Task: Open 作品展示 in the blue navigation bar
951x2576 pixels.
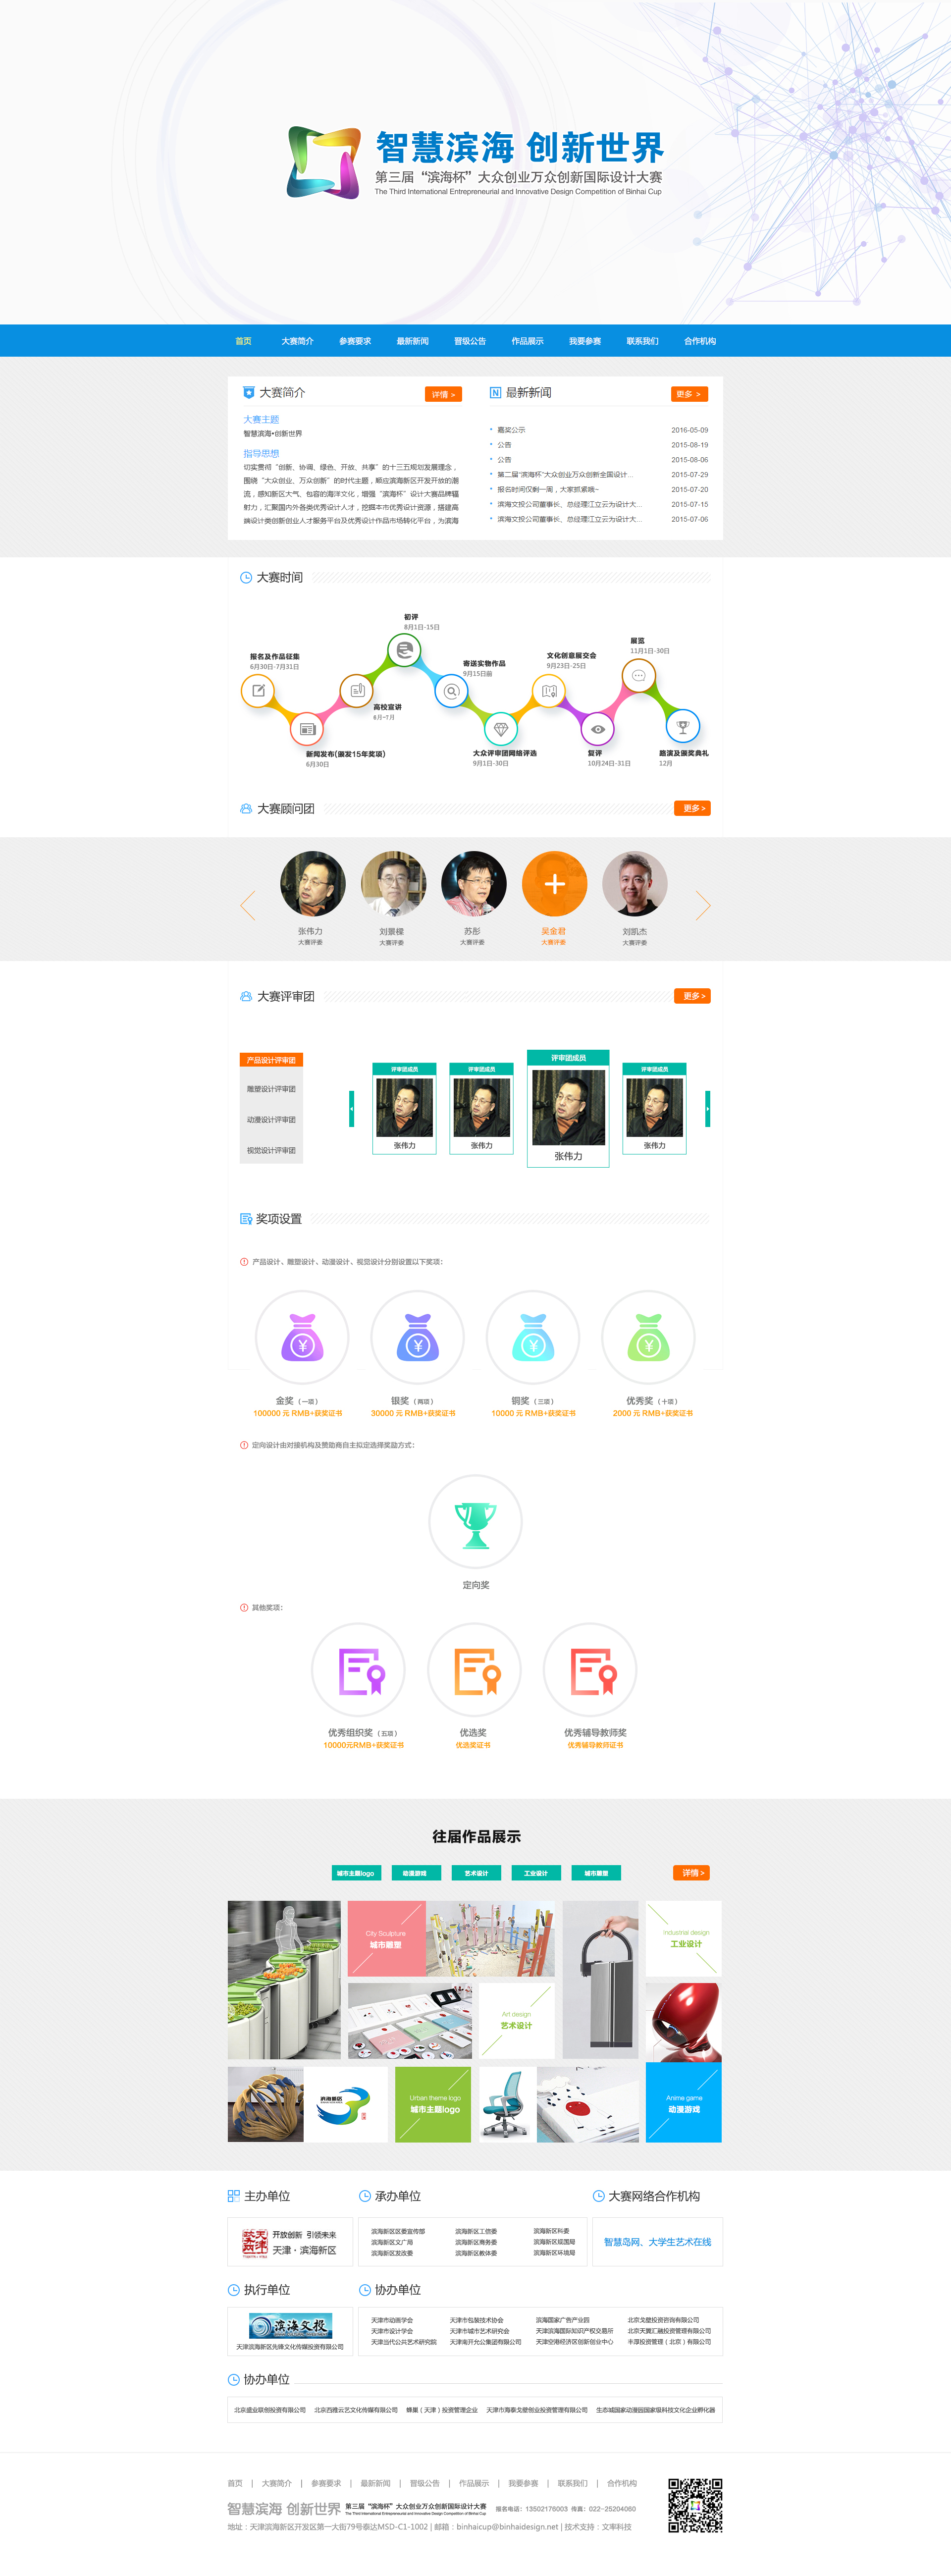Action: coord(527,341)
